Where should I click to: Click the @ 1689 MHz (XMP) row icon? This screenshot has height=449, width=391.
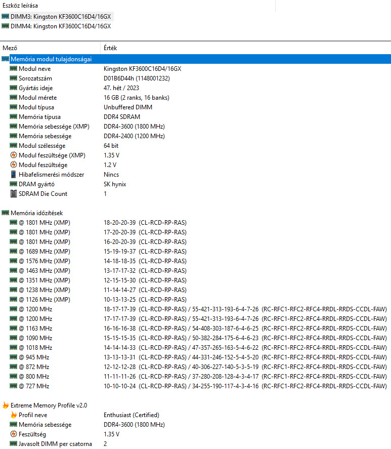[13, 251]
